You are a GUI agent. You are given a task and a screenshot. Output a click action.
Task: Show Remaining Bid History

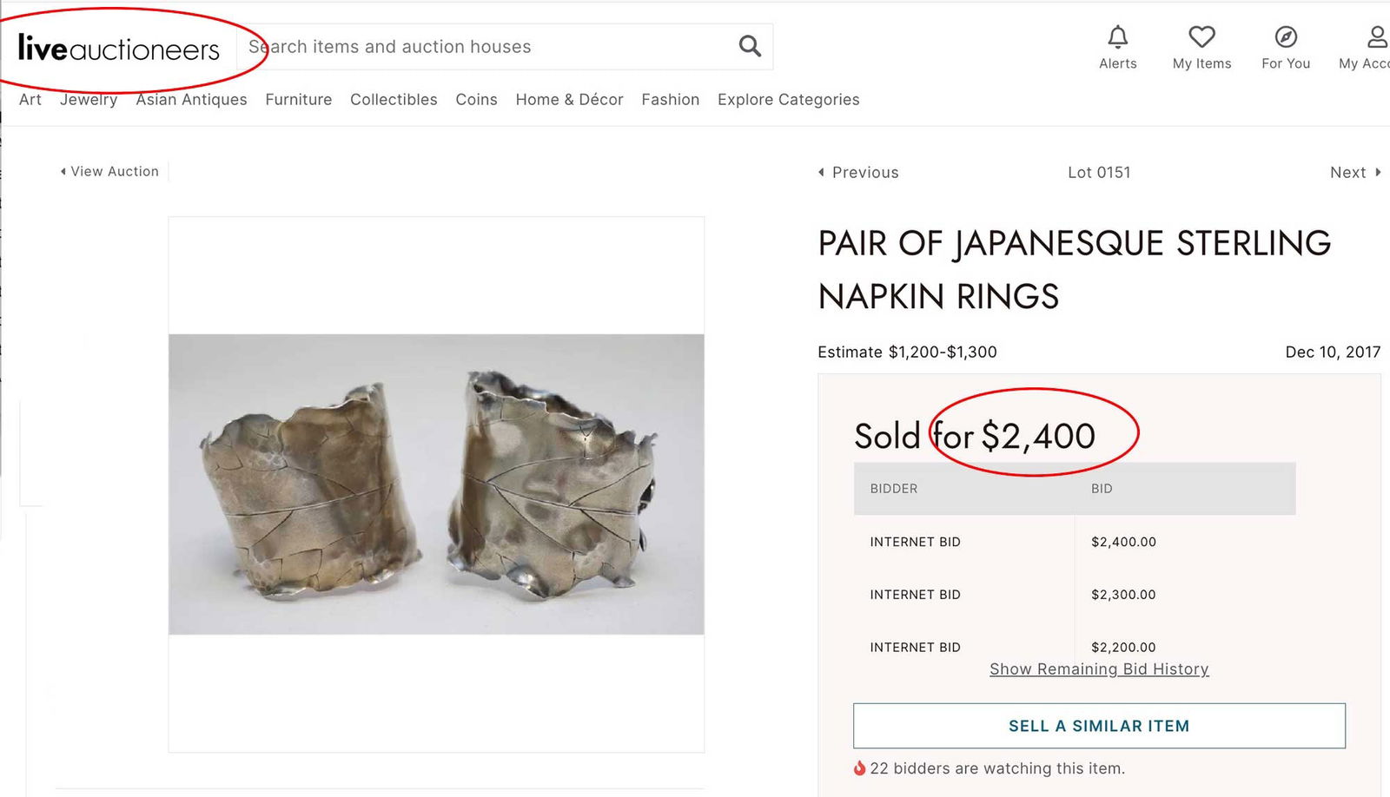click(1098, 669)
